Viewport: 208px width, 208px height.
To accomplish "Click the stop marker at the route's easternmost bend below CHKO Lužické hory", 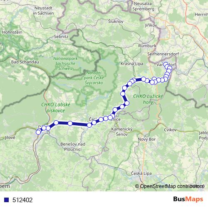I will [127, 103].
